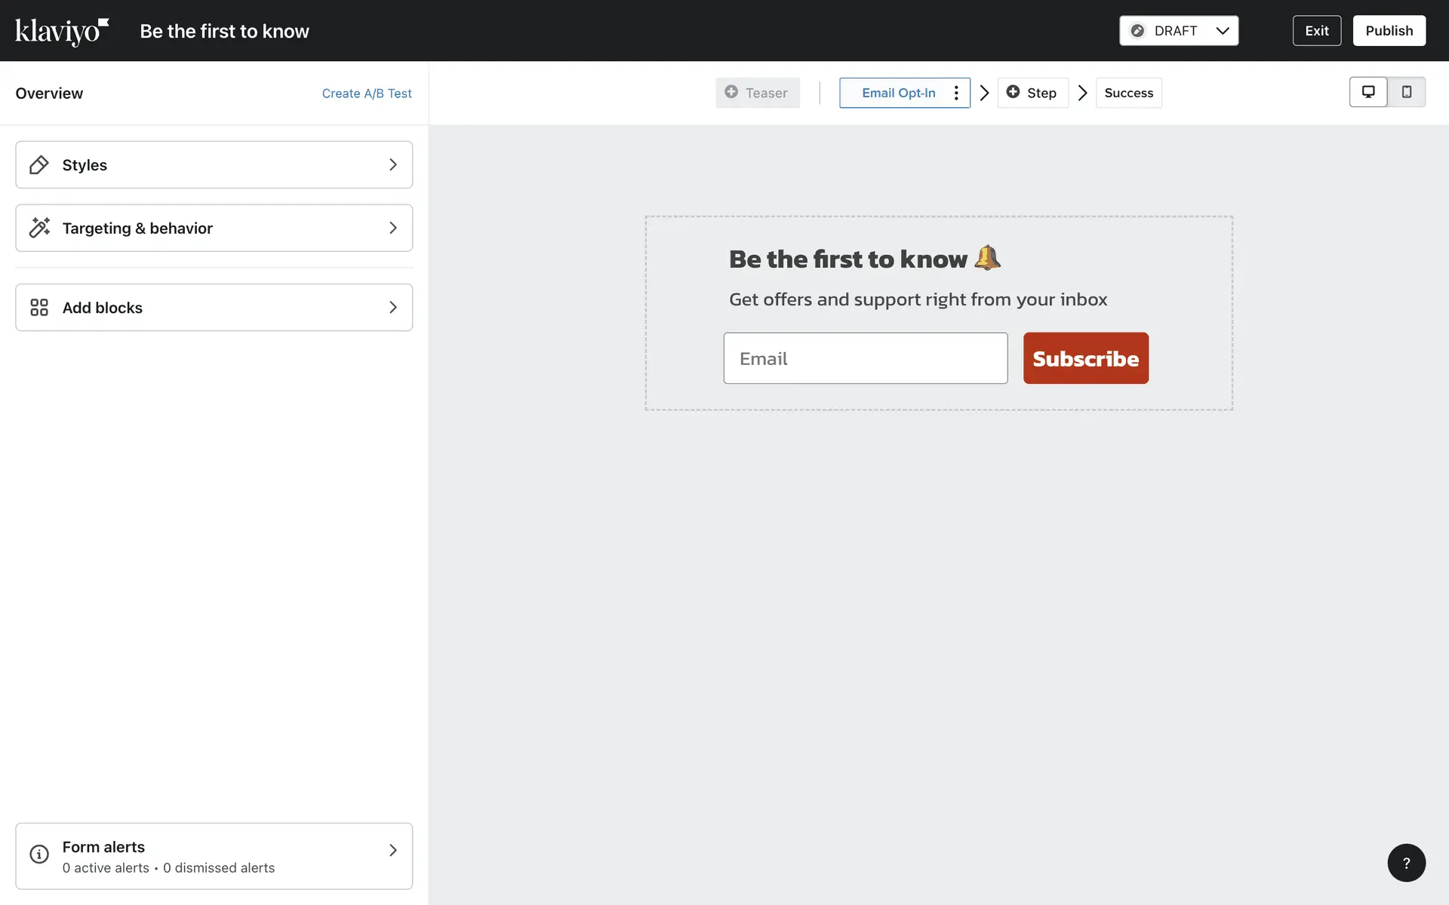The width and height of the screenshot is (1449, 905).
Task: Click the Form alerts info icon
Action: click(39, 854)
